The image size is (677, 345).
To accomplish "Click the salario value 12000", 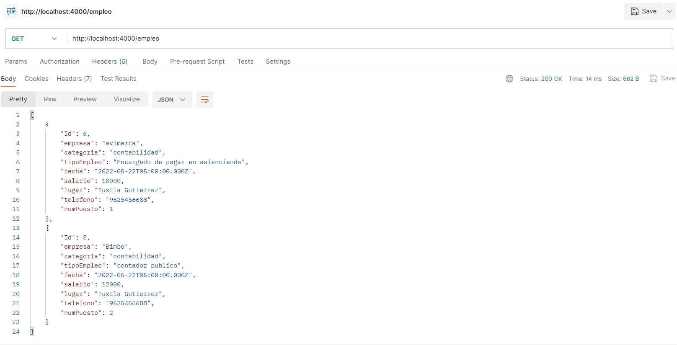I will [111, 284].
